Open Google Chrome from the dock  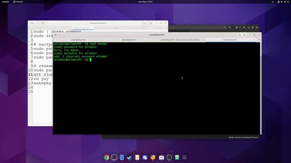point(106,157)
